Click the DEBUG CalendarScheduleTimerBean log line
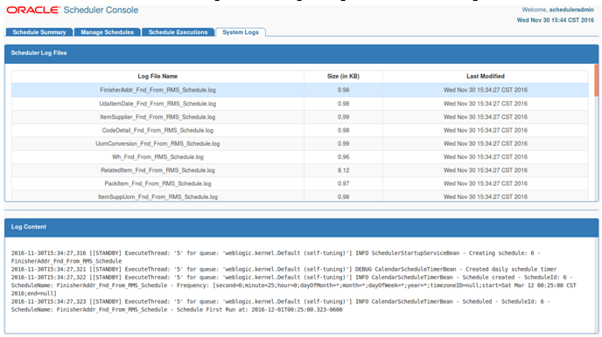The image size is (602, 337). tap(283, 269)
